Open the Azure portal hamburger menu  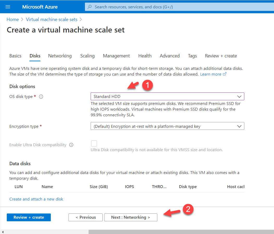click(8, 7)
